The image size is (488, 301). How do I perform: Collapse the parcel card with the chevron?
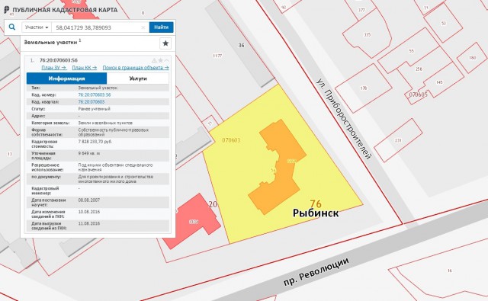[x=167, y=60]
